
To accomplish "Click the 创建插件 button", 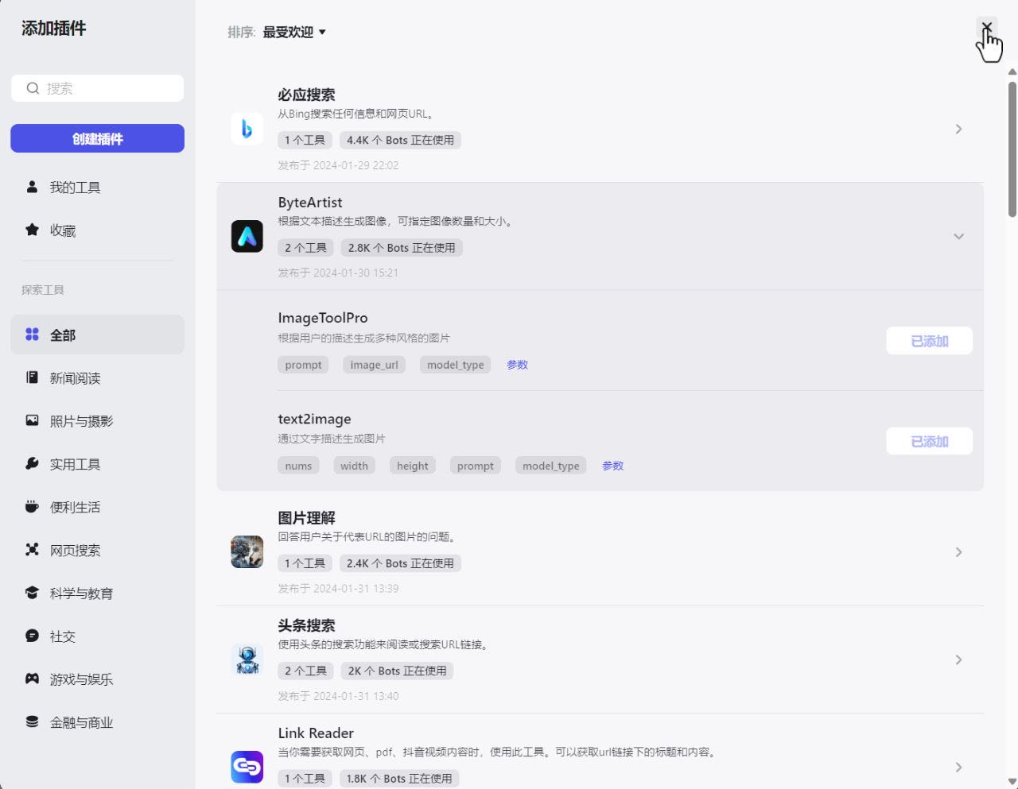I will [97, 138].
